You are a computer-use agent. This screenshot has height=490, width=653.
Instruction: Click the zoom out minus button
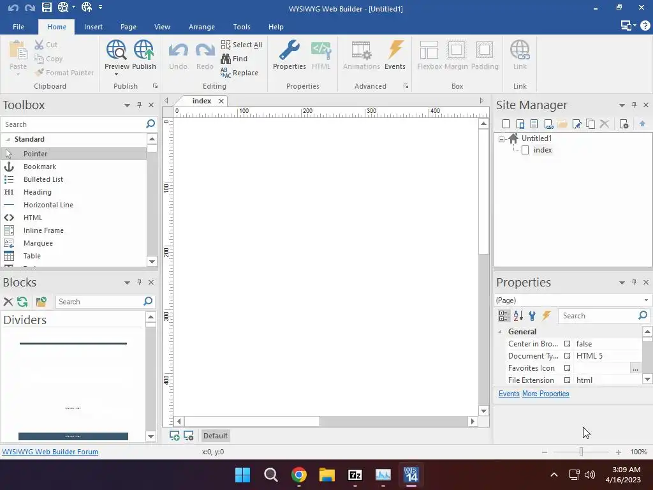[545, 452]
